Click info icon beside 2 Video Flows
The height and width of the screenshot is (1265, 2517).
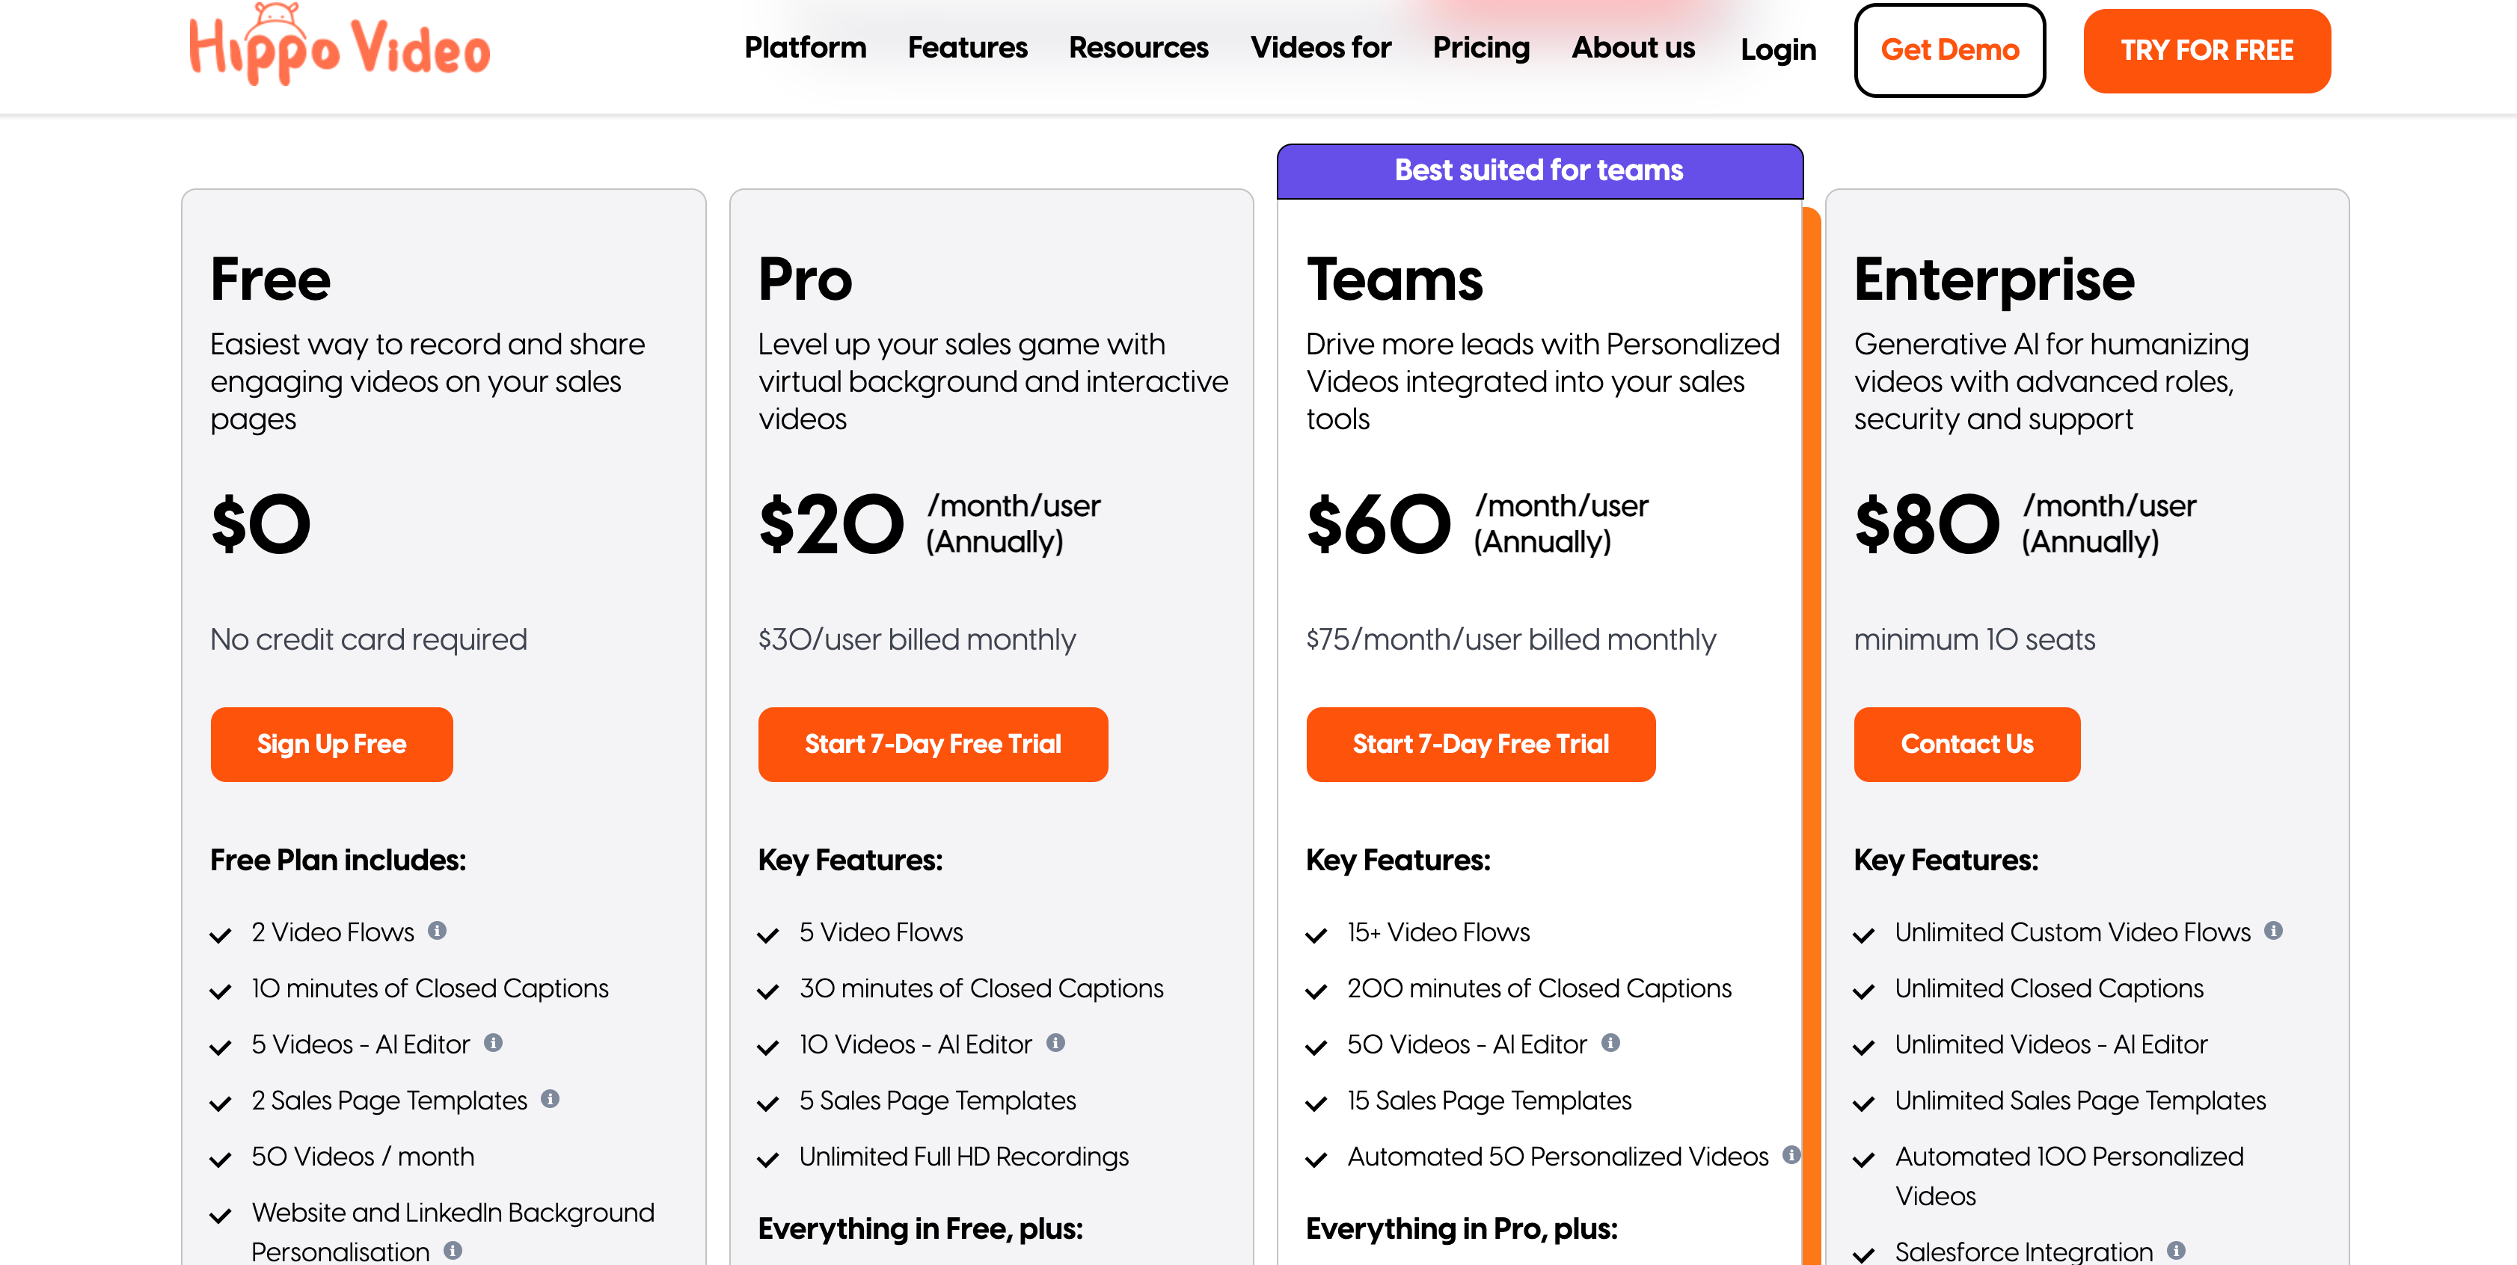(438, 931)
